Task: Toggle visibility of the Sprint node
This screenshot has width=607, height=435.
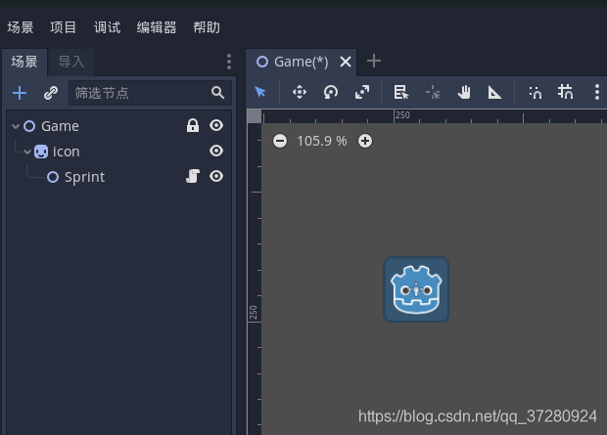Action: coord(216,176)
